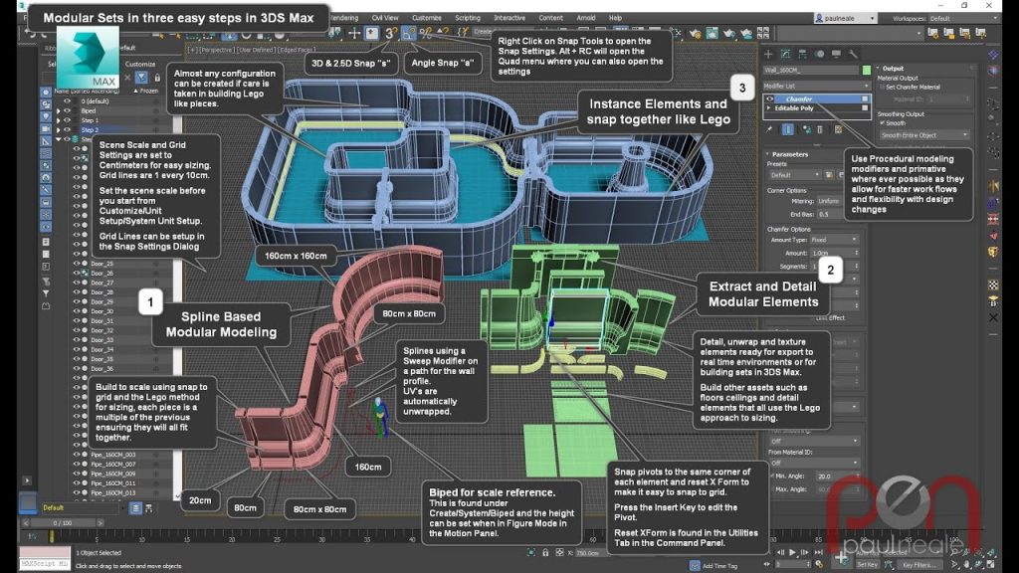Click the Key Filters button

(918, 564)
